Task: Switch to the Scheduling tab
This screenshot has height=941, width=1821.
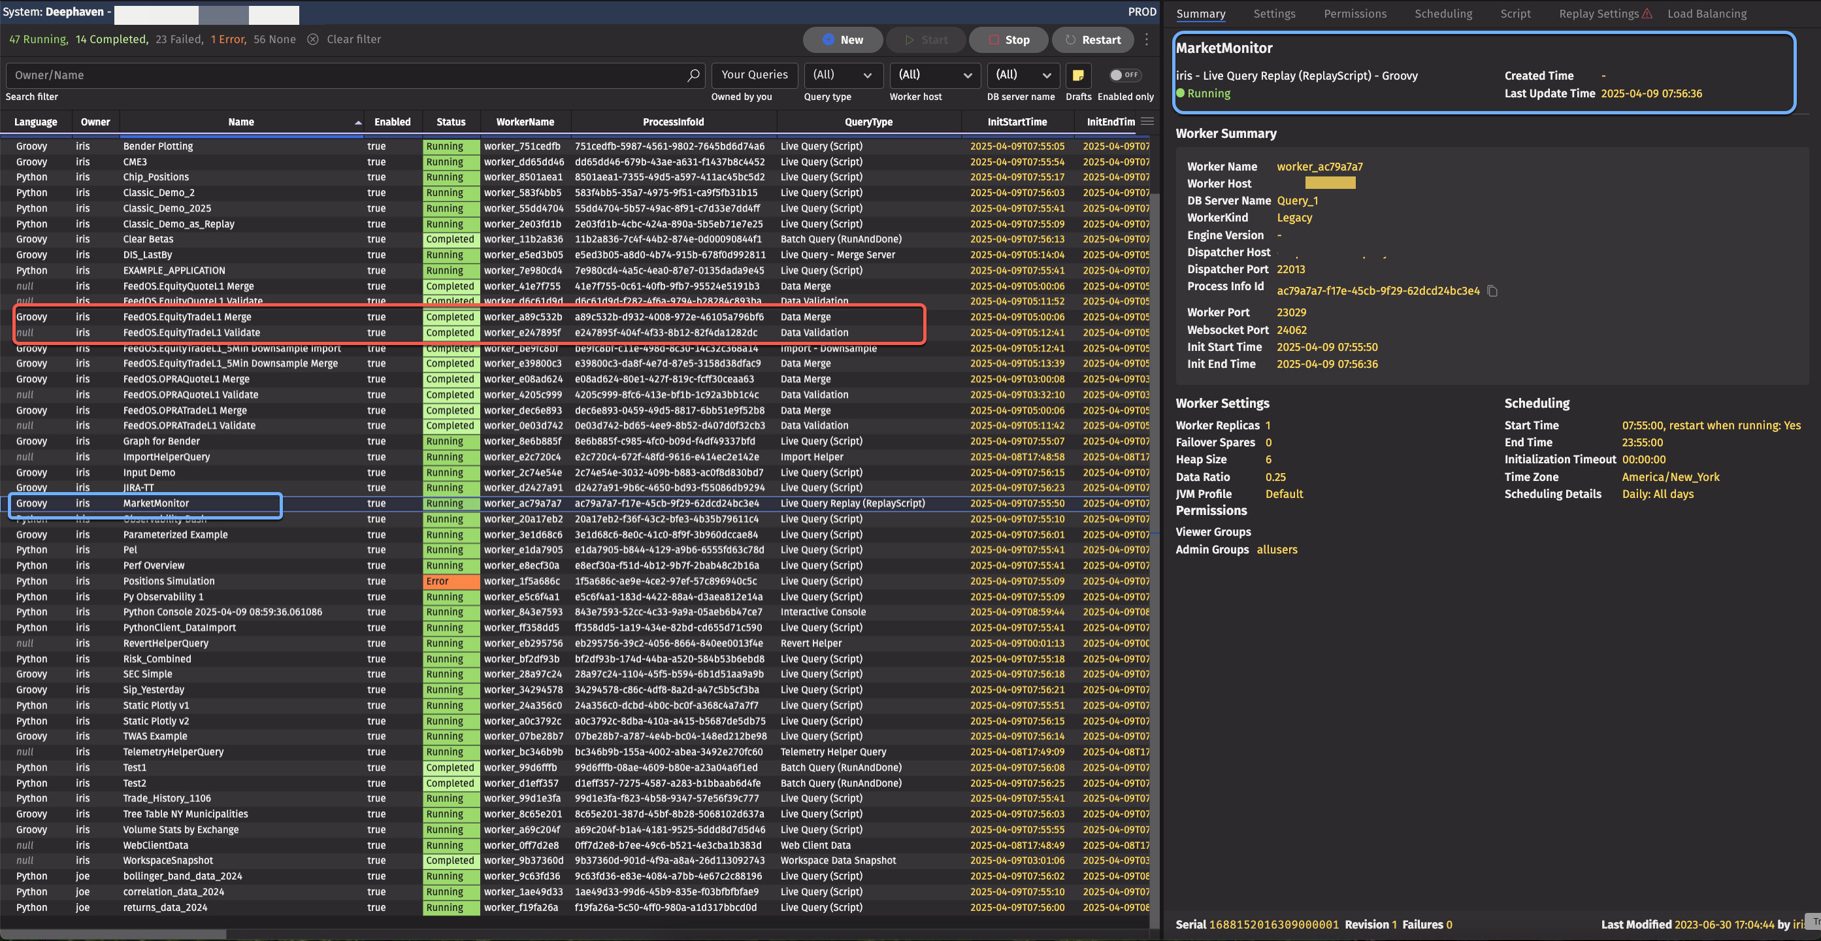Action: coord(1443,14)
